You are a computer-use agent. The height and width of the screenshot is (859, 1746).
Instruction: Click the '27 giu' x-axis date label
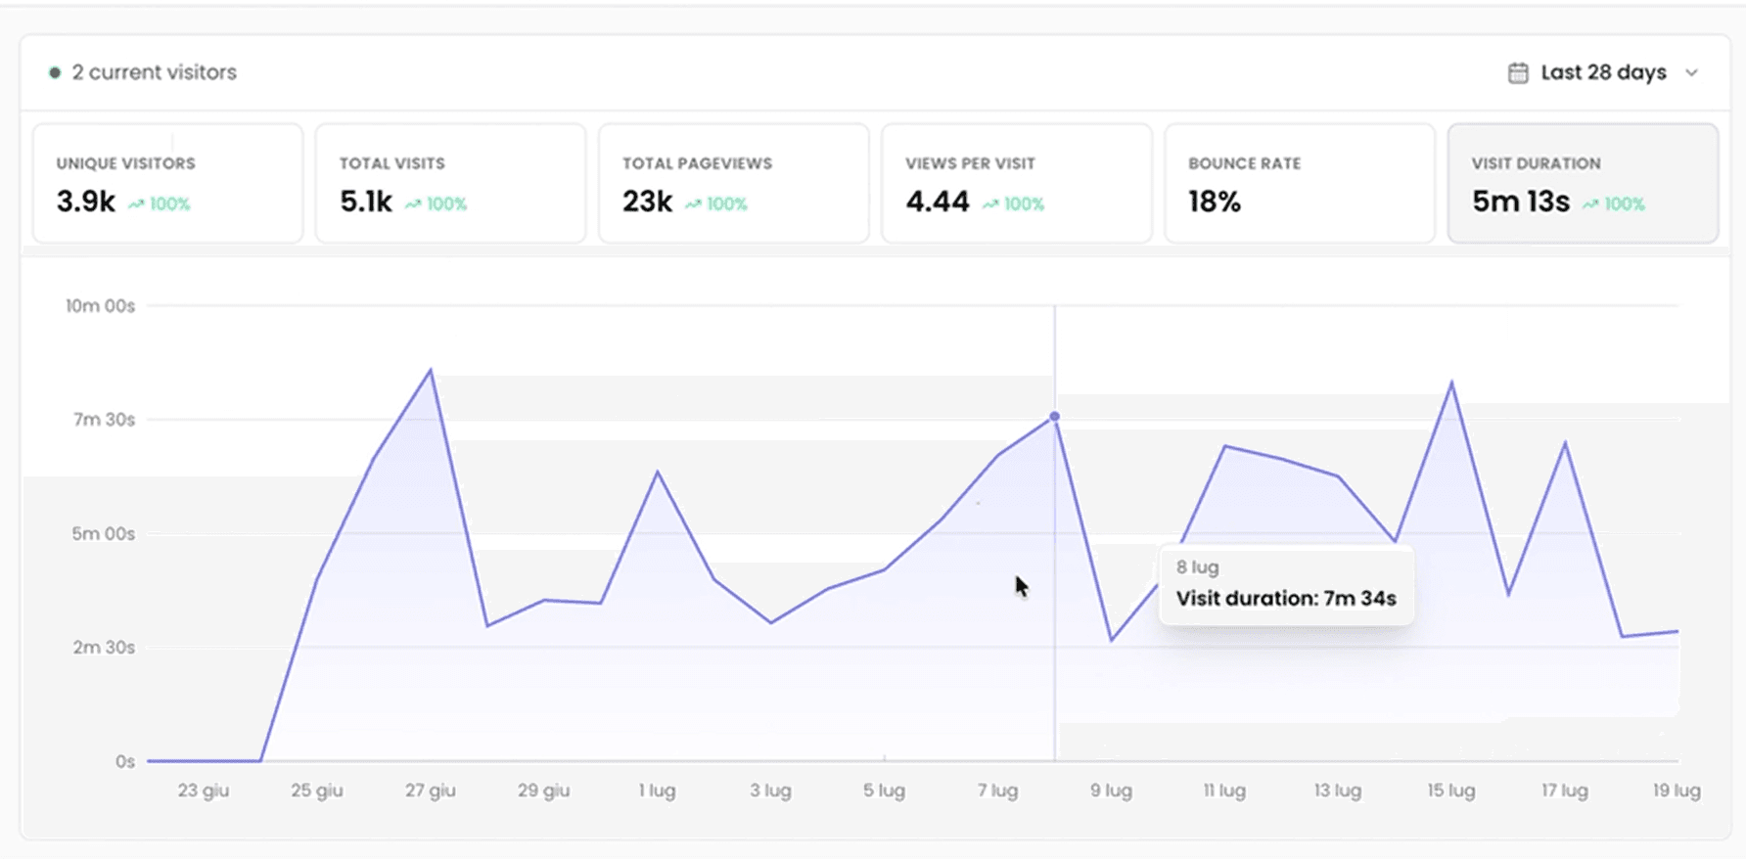[x=430, y=791]
